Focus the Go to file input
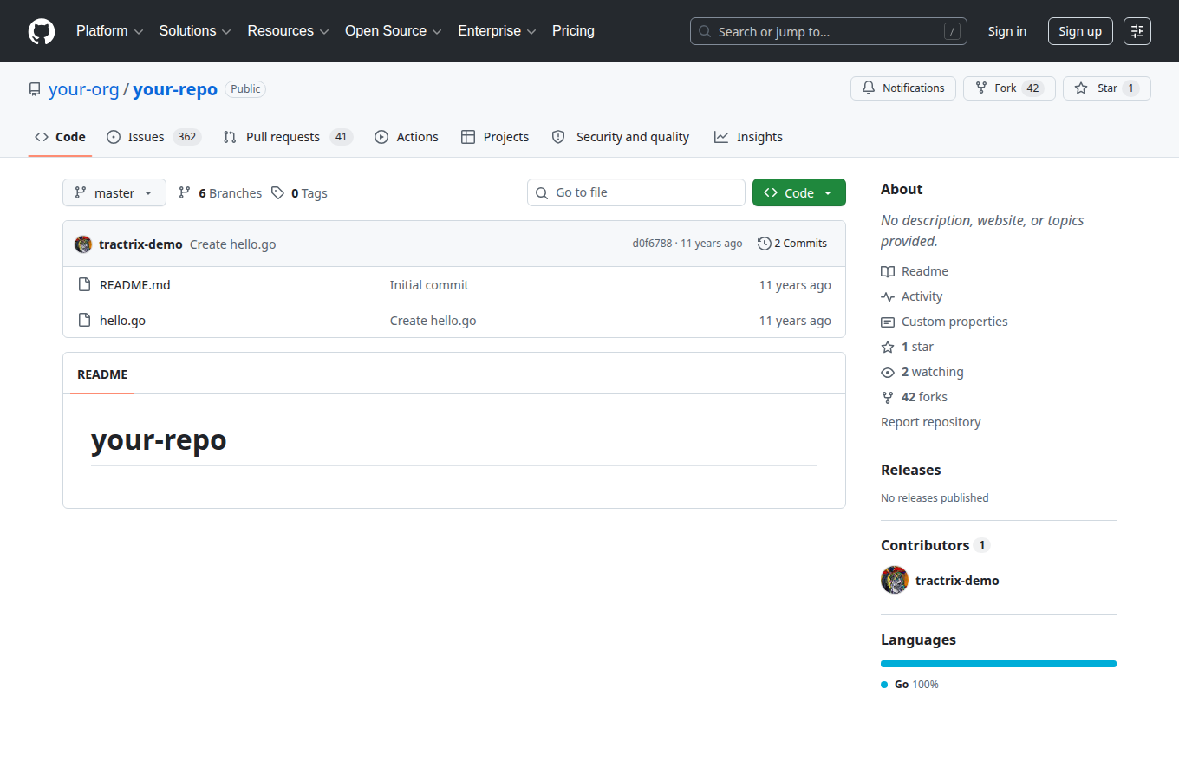The height and width of the screenshot is (780, 1179). pos(636,192)
